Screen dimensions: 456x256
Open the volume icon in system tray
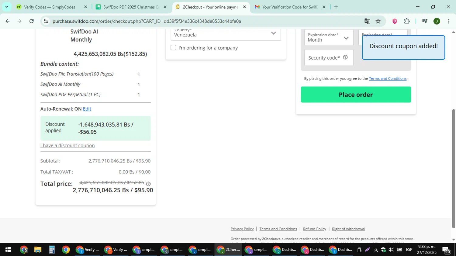tap(391, 250)
